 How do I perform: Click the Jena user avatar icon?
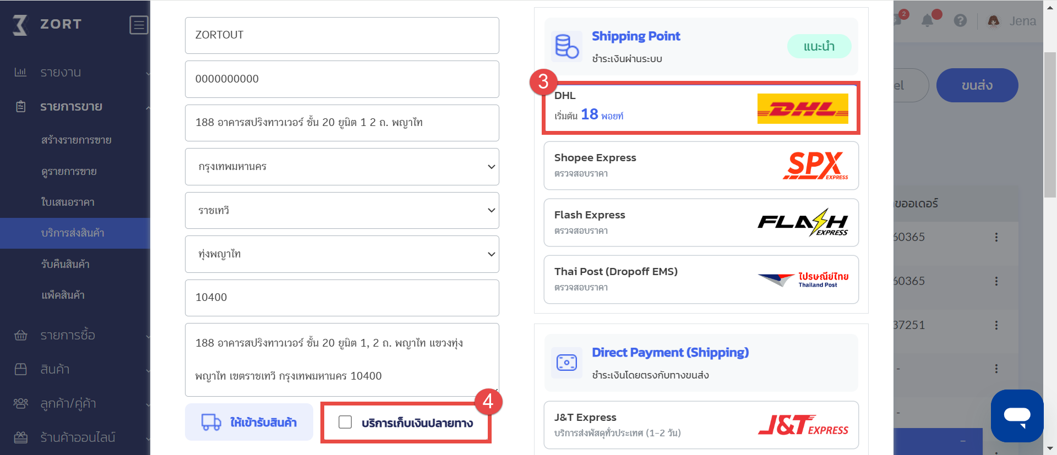[x=994, y=21]
